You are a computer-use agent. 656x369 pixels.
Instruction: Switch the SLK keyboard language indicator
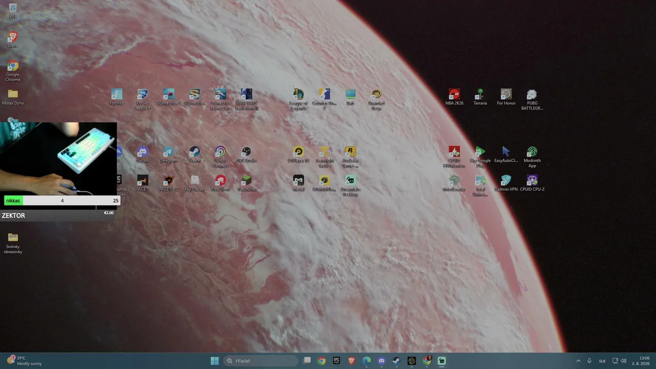[x=602, y=361]
